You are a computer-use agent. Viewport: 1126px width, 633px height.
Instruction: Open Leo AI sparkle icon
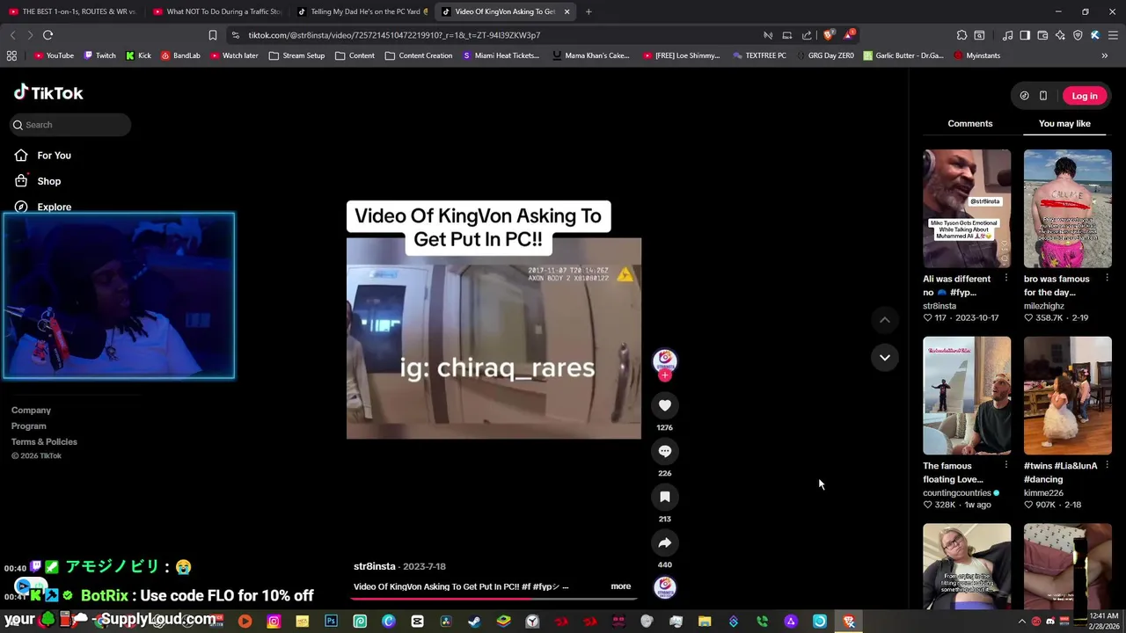[1060, 35]
